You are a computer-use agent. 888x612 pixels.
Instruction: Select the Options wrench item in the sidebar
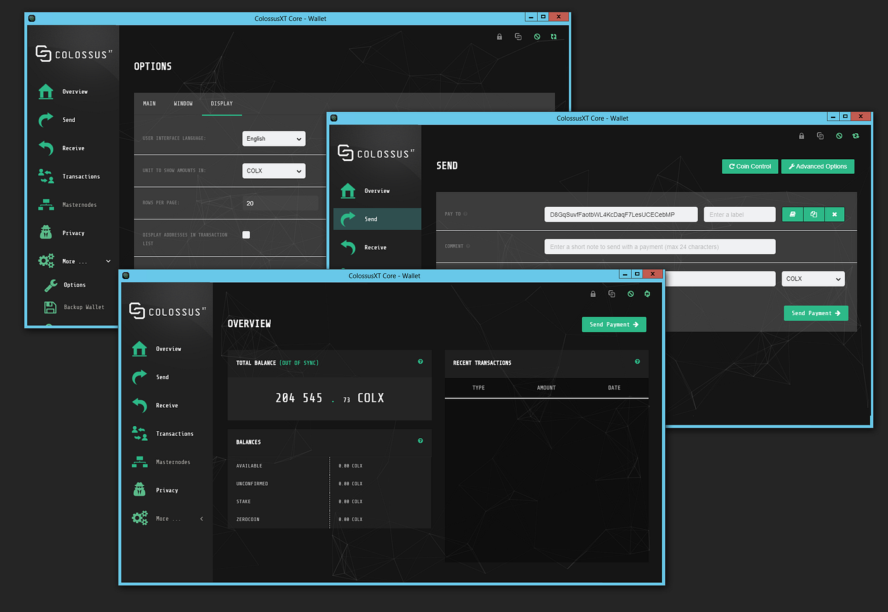click(65, 285)
